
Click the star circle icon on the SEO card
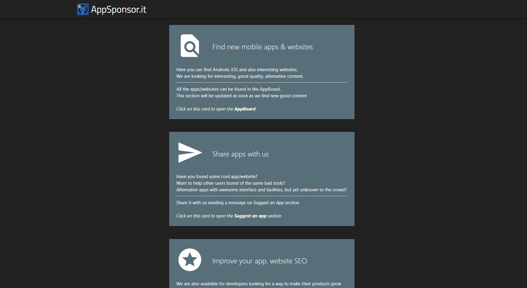pos(190,259)
